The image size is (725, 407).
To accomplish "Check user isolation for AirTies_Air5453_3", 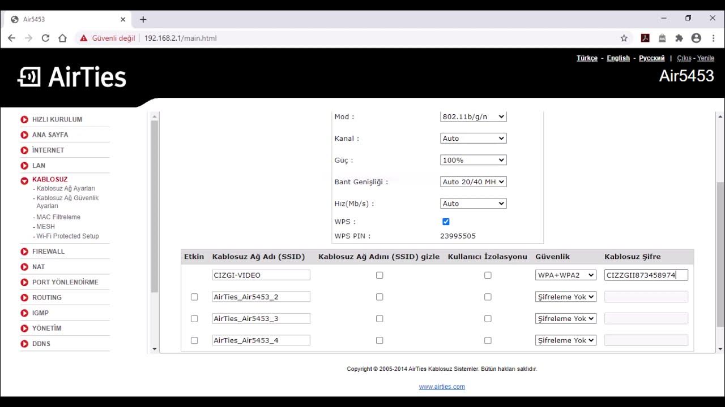I will (488, 319).
